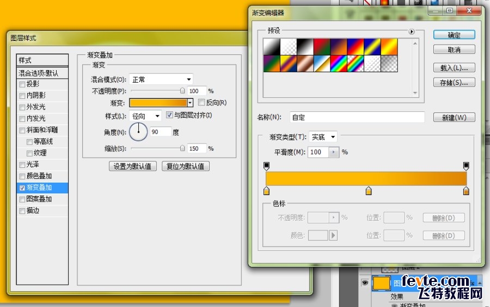Enable the 斜面和浮雕 checkbox
The image size is (490, 307).
point(22,130)
